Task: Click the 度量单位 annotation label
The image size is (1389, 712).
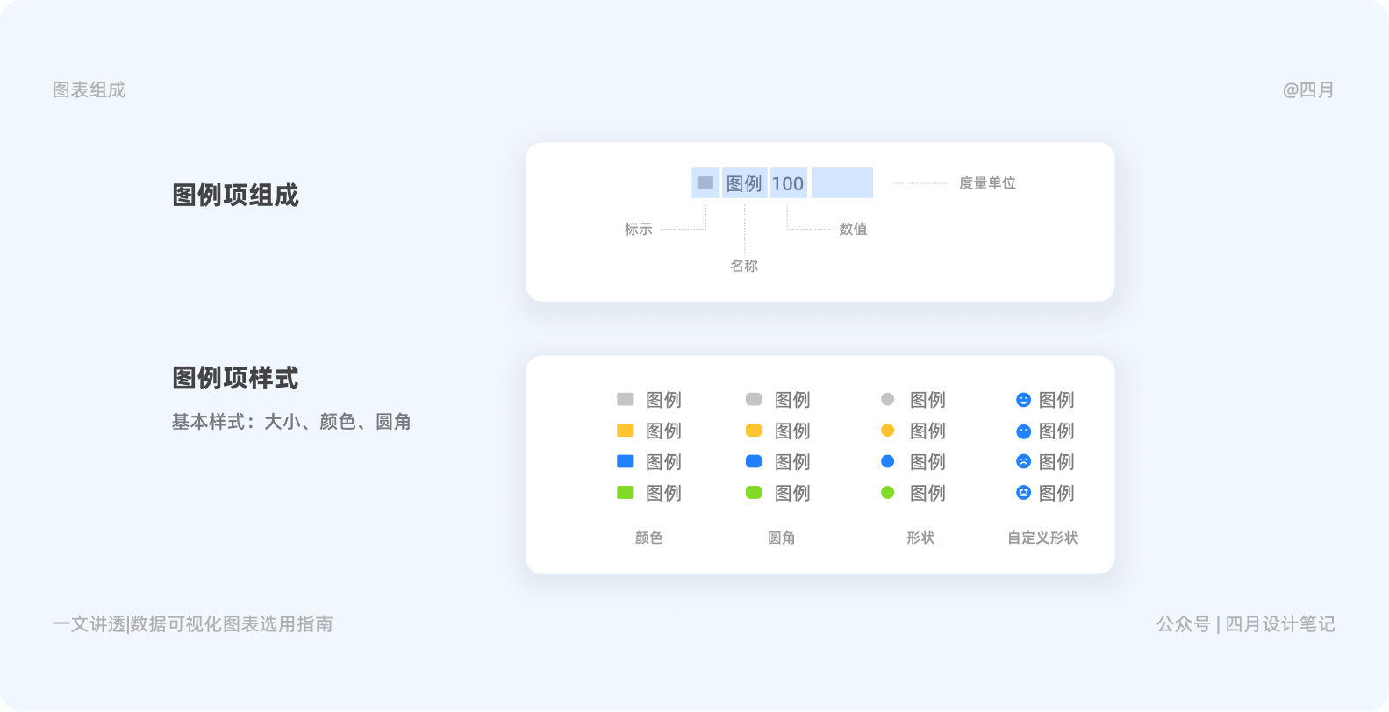Action: pos(987,183)
